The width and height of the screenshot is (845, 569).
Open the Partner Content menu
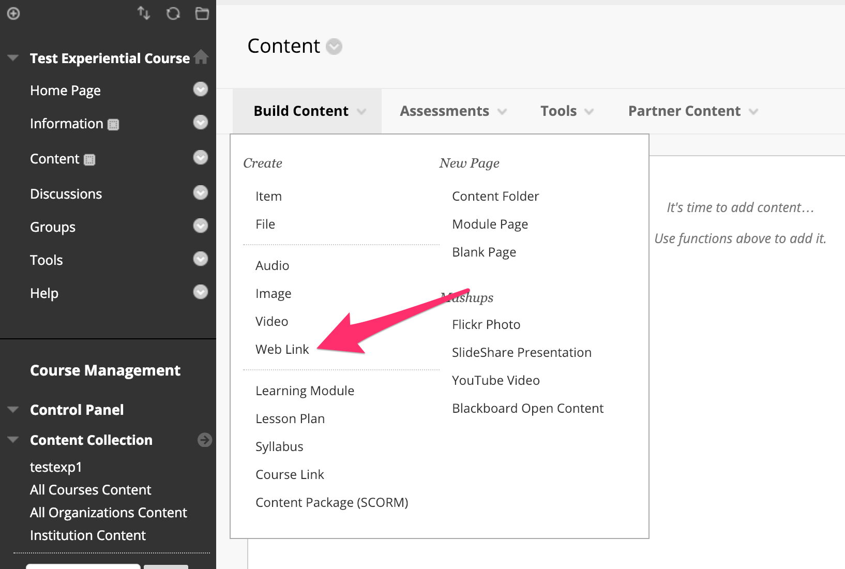(693, 111)
